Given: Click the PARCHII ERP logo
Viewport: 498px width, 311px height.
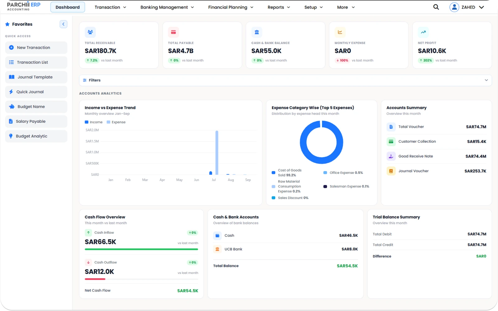Looking at the screenshot, I should pyautogui.click(x=24, y=6).
